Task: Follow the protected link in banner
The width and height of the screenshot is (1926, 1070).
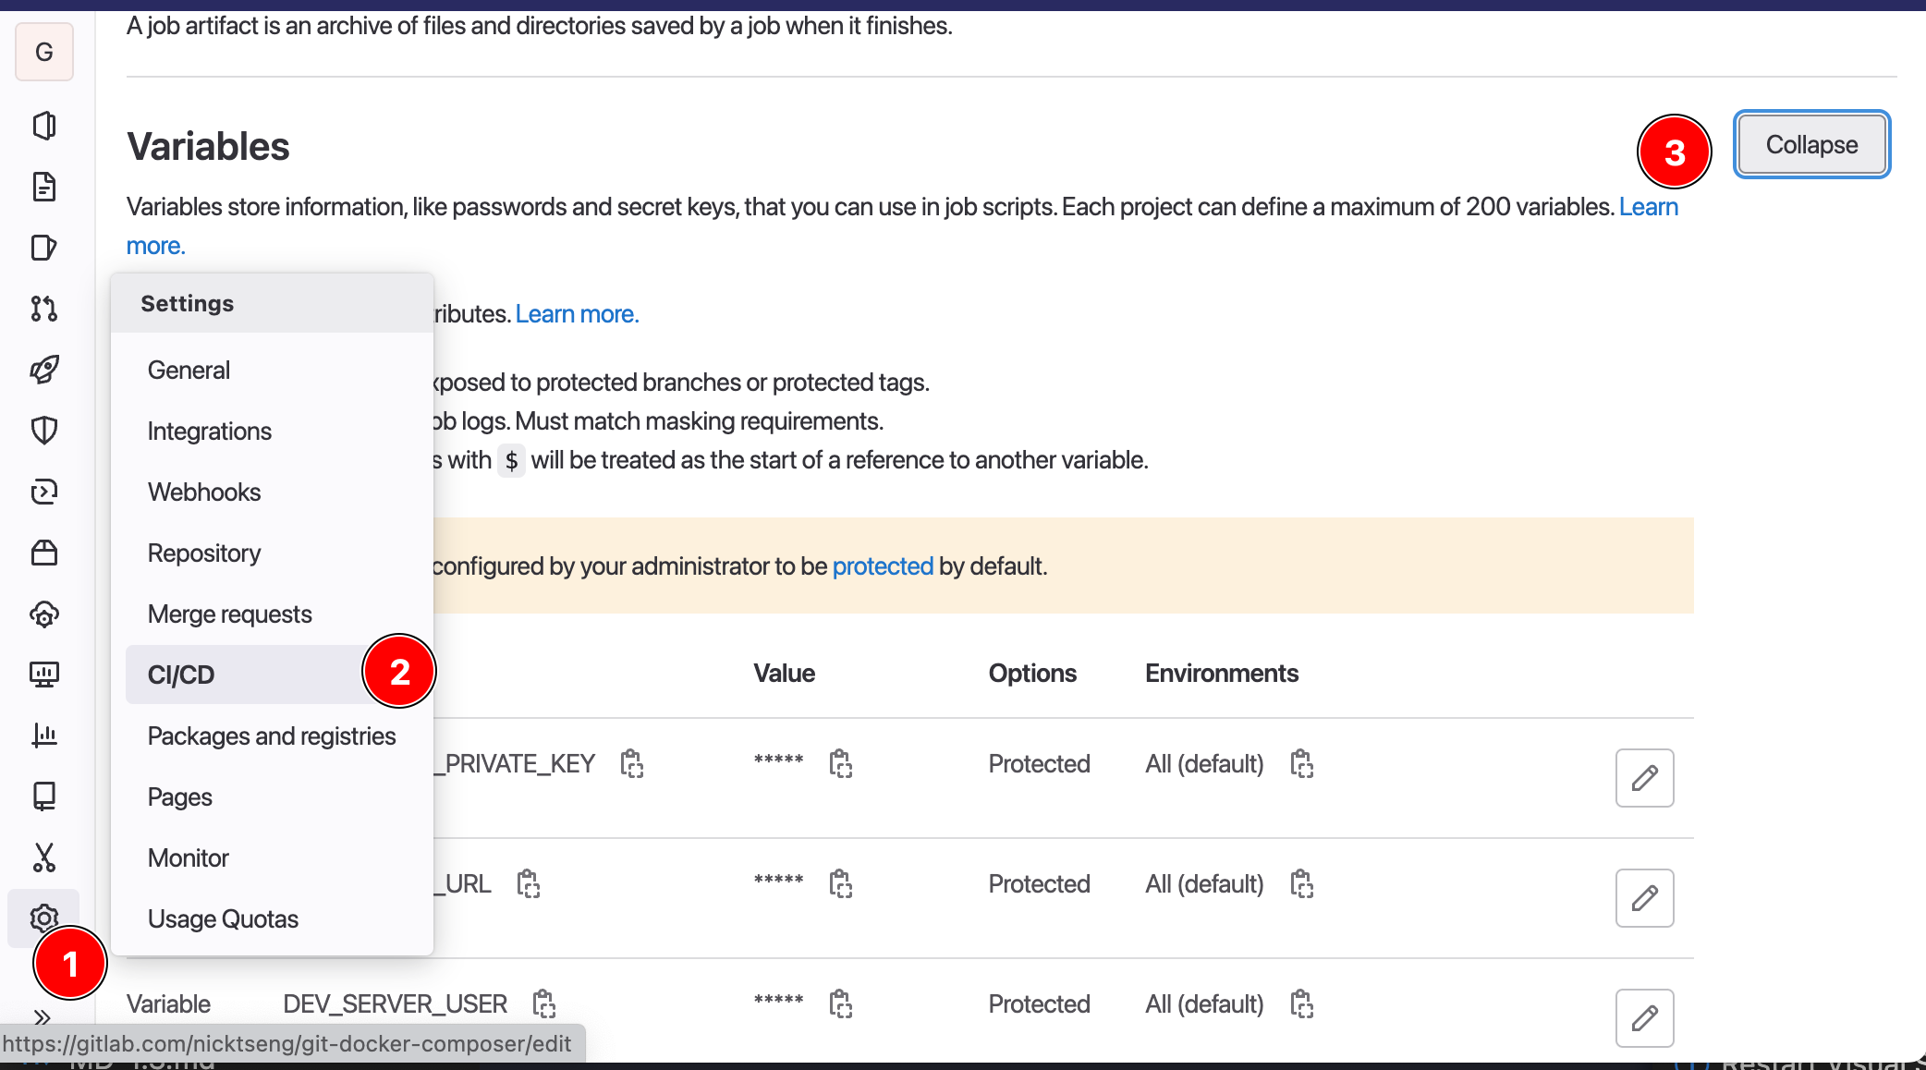Action: pyautogui.click(x=882, y=565)
